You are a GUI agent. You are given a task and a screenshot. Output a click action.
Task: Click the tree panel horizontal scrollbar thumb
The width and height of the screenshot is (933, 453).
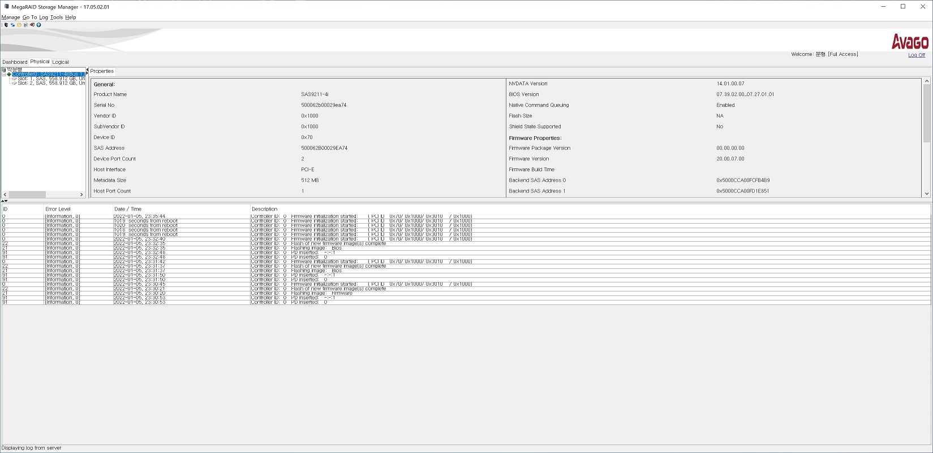click(x=27, y=194)
